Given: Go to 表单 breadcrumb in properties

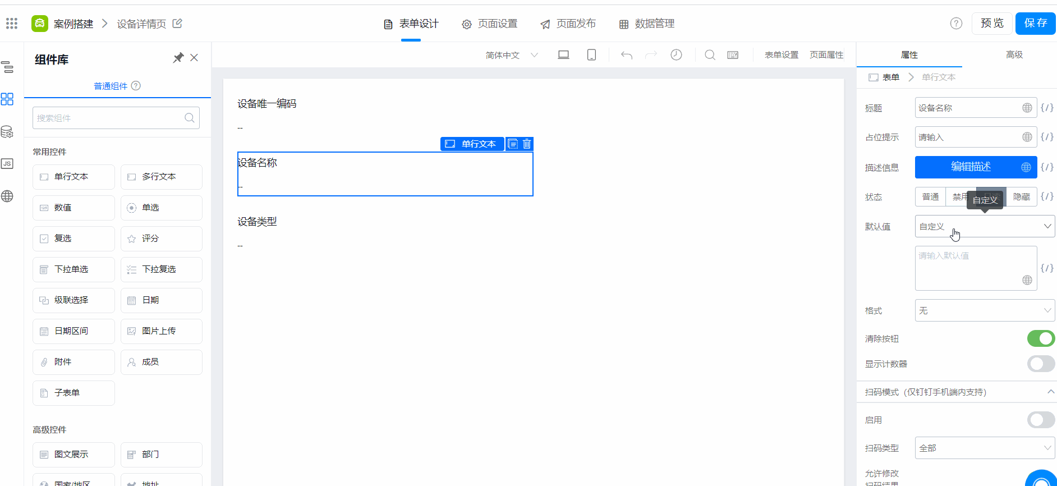Looking at the screenshot, I should click(884, 77).
